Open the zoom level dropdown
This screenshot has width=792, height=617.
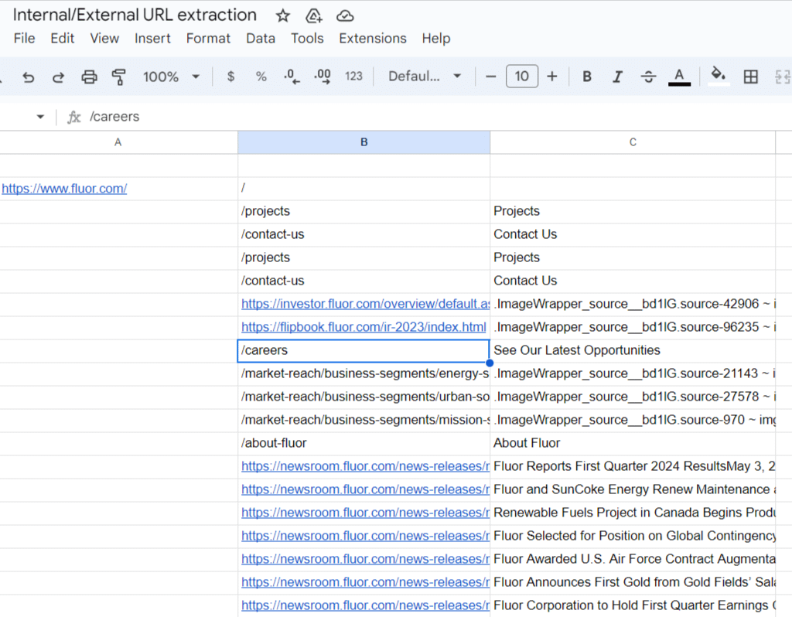pyautogui.click(x=171, y=77)
